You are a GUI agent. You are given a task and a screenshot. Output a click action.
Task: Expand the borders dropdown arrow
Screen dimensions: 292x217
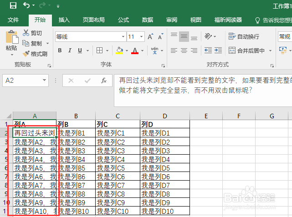coord(107,50)
